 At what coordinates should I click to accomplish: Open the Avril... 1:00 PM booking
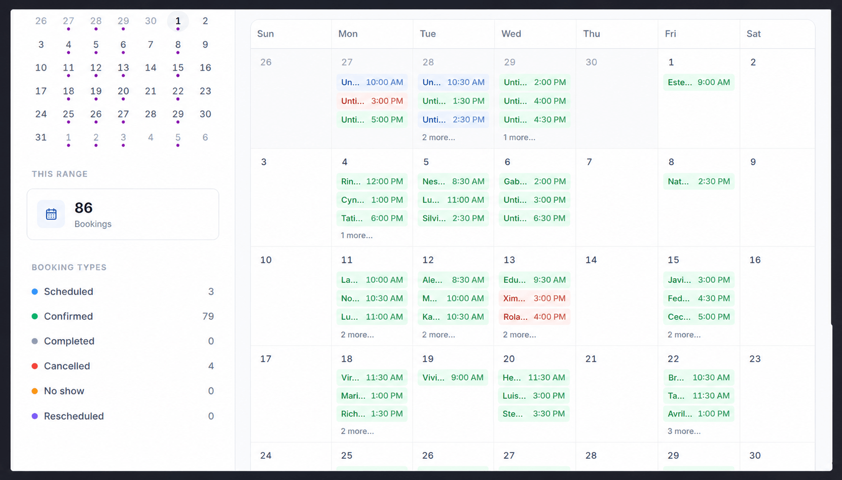pyautogui.click(x=699, y=414)
